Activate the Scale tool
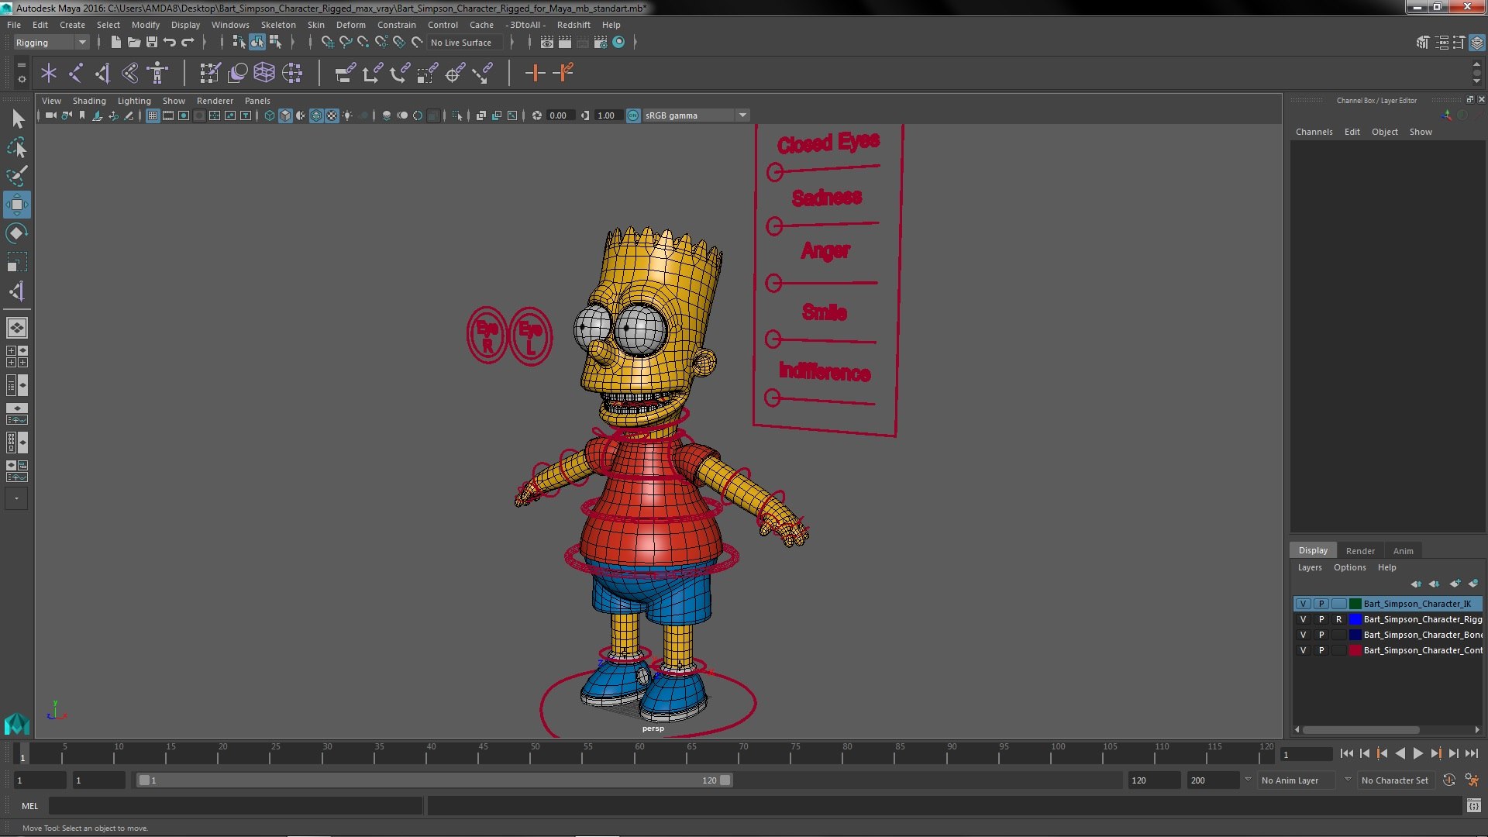The image size is (1488, 837). (17, 262)
